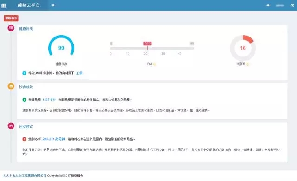Viewport: 297px width, 181px height.
Task: Click the pink 健康评级 timeline icon
Action: [x=11, y=28]
